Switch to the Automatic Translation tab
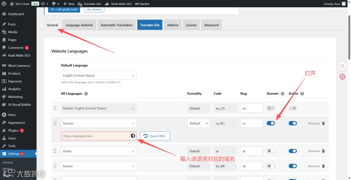 117,25
